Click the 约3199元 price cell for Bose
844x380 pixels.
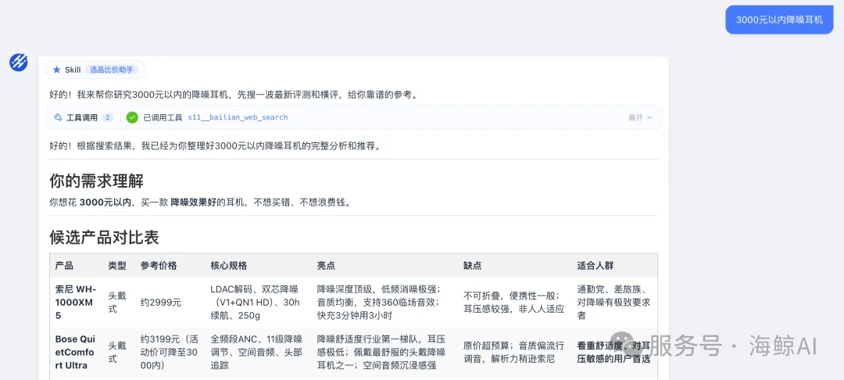[170, 352]
